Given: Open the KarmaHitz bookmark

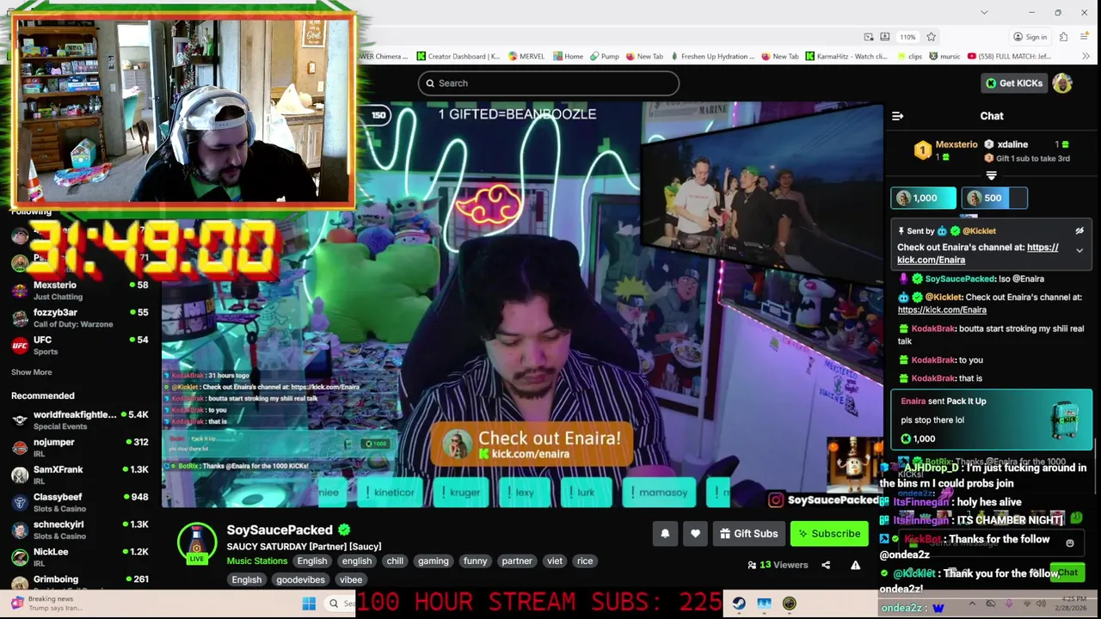Looking at the screenshot, I should click(x=846, y=57).
